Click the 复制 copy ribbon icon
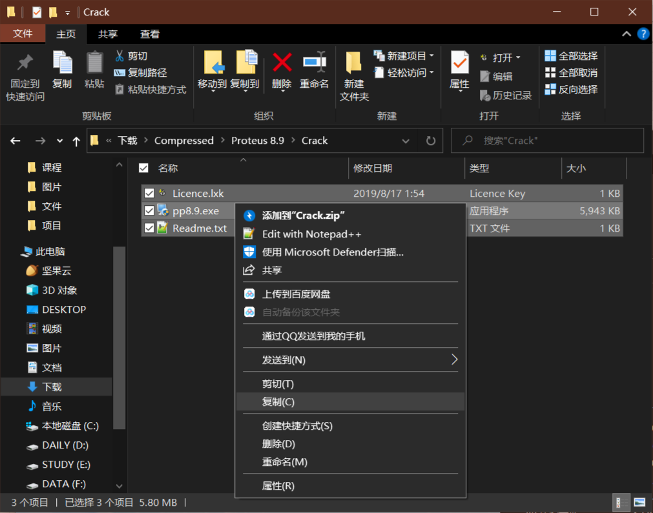This screenshot has width=653, height=513. click(62, 70)
